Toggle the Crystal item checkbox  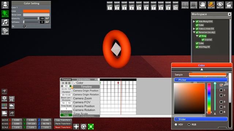(203, 40)
